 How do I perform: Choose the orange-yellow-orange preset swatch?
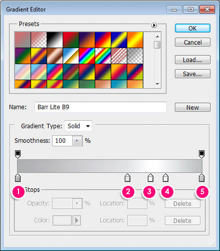[x=135, y=40]
